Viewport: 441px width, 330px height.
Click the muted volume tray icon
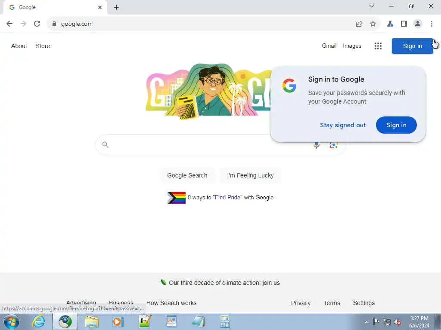[x=398, y=322]
